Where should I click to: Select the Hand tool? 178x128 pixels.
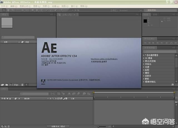[8, 10]
